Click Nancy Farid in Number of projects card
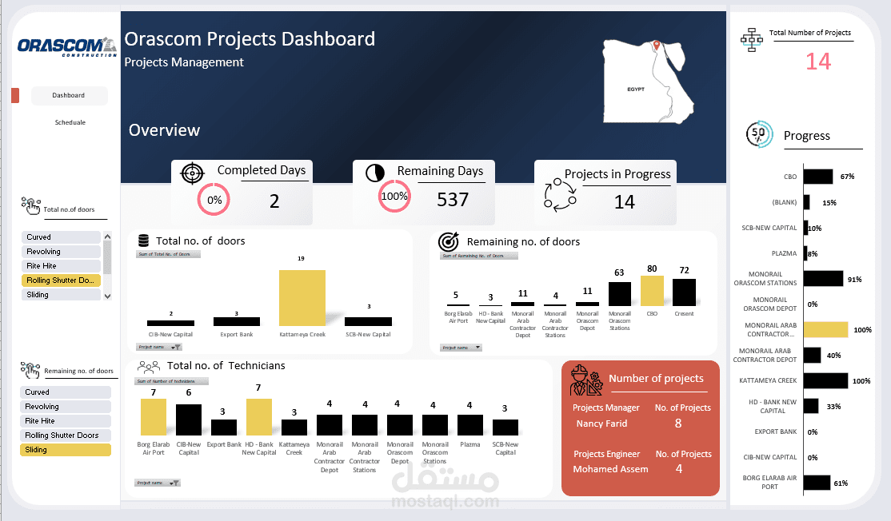Viewport: 891px width, 521px height. pyautogui.click(x=601, y=424)
